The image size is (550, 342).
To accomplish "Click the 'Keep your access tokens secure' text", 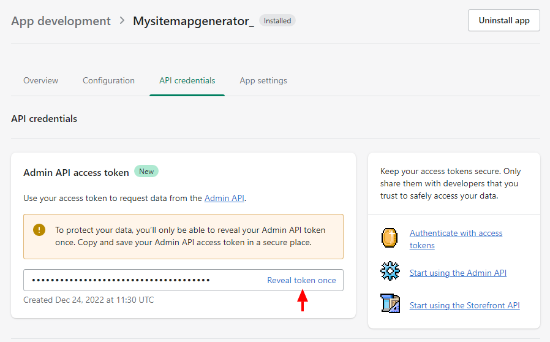I will coord(450,183).
